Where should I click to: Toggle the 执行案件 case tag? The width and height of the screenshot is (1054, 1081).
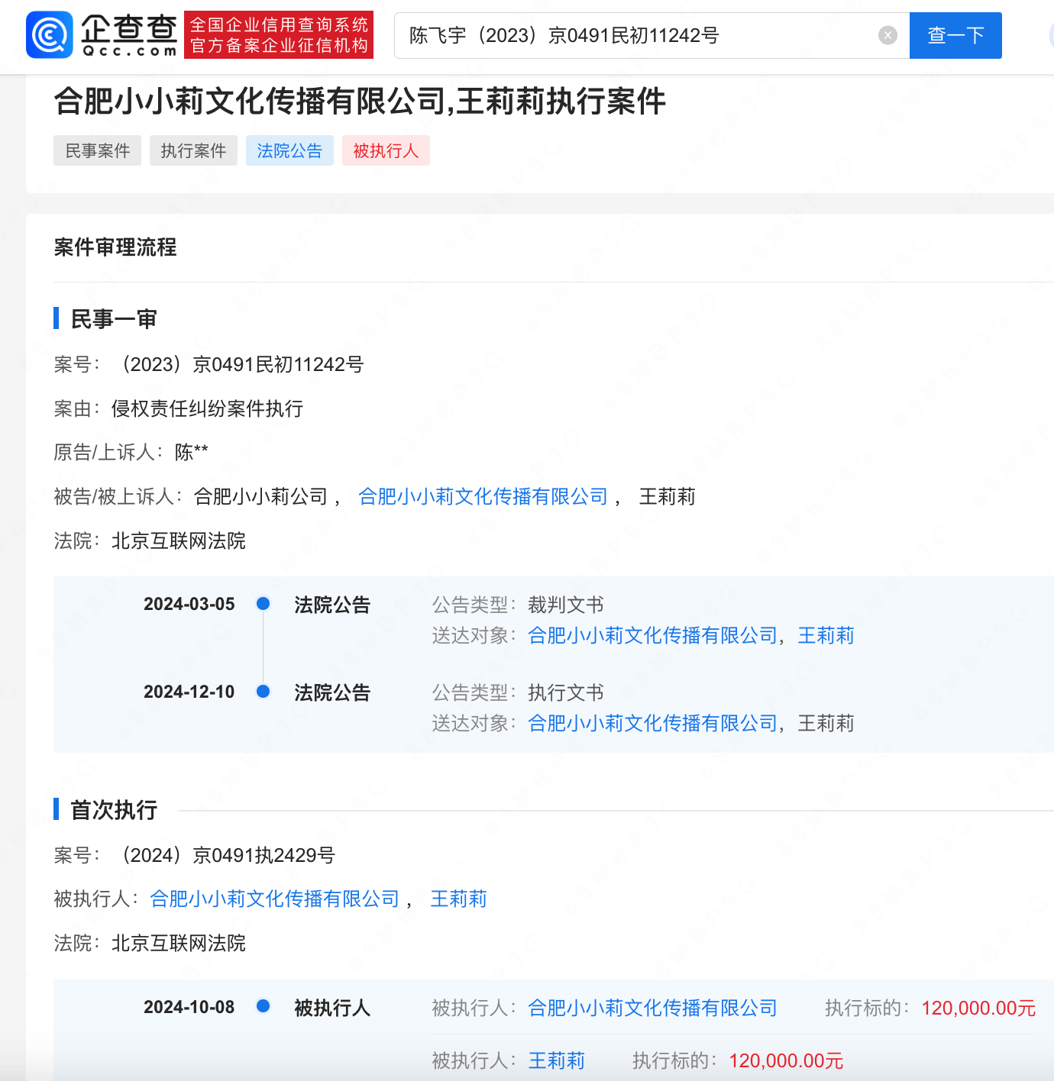[193, 150]
